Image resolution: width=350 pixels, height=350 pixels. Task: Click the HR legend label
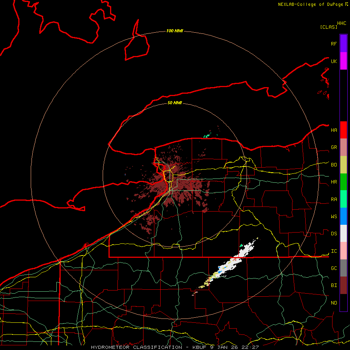334,182
